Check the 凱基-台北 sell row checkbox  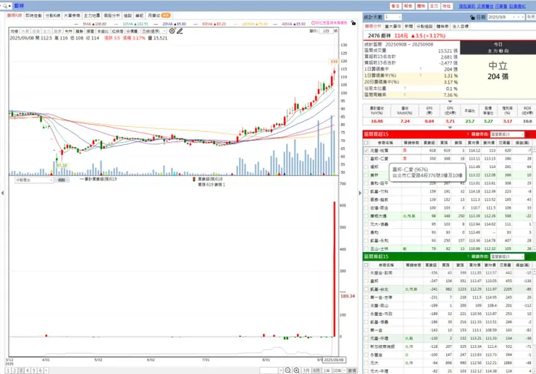(366, 289)
